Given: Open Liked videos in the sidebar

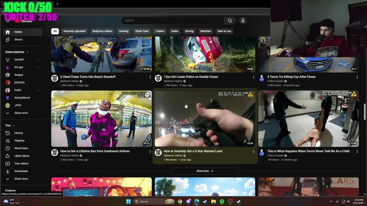Looking at the screenshot, I should 22,156.
